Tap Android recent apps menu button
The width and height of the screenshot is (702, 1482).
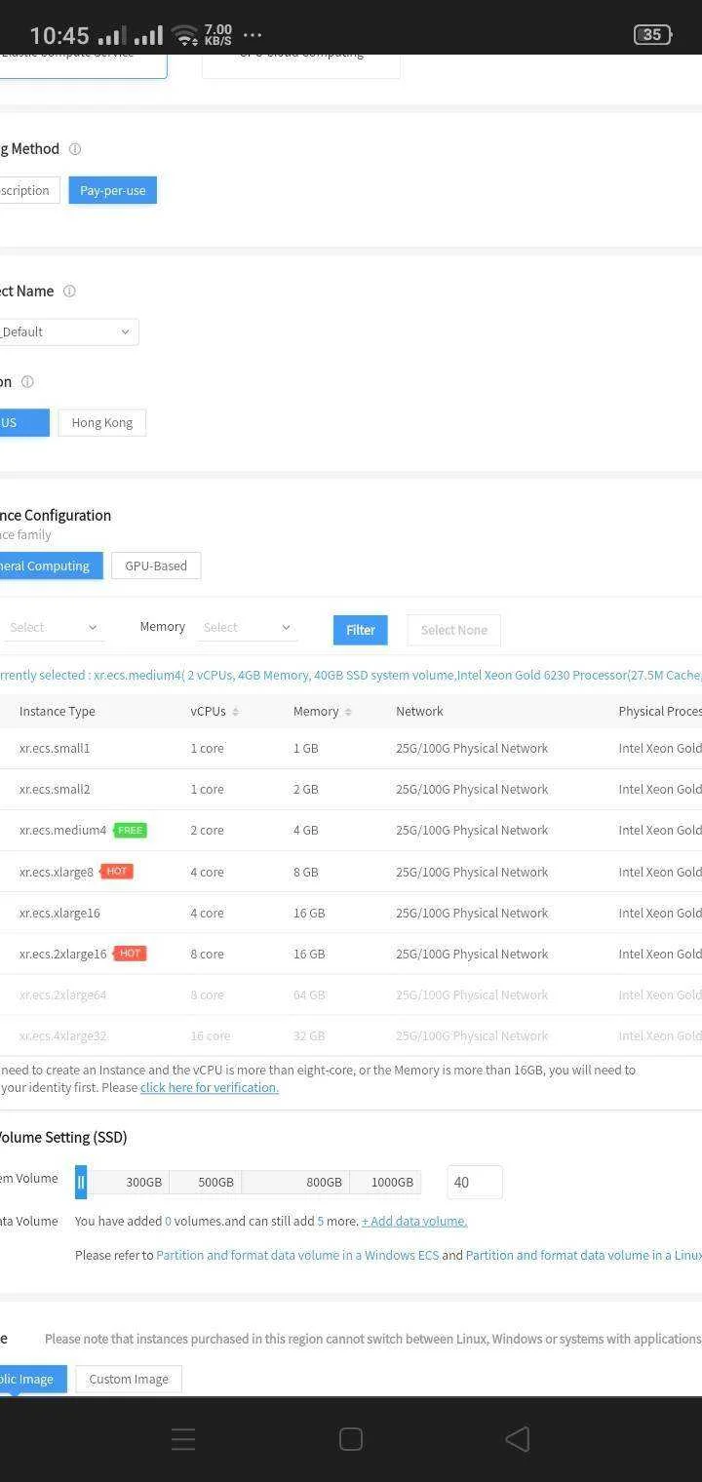coord(183,1439)
